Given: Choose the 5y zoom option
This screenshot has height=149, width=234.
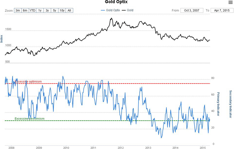Looking at the screenshot, I should click(55, 10).
